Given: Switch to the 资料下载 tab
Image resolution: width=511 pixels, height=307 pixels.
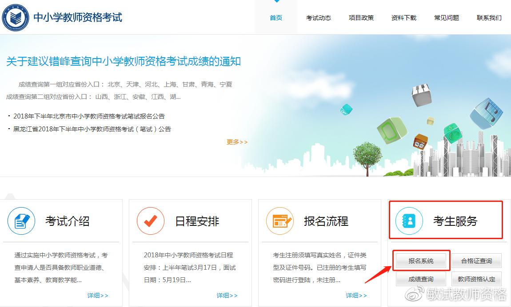Looking at the screenshot, I should point(404,18).
